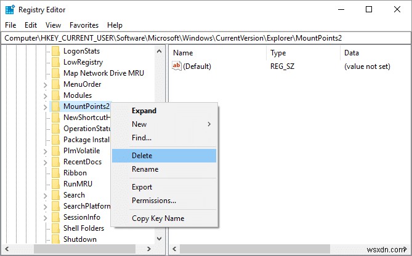Expand the PlmVolatile key

45,151
